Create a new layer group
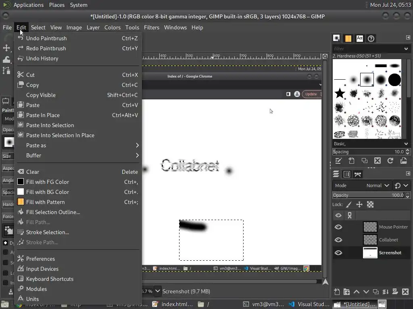Screen dimensions: 413x309 (346, 291)
